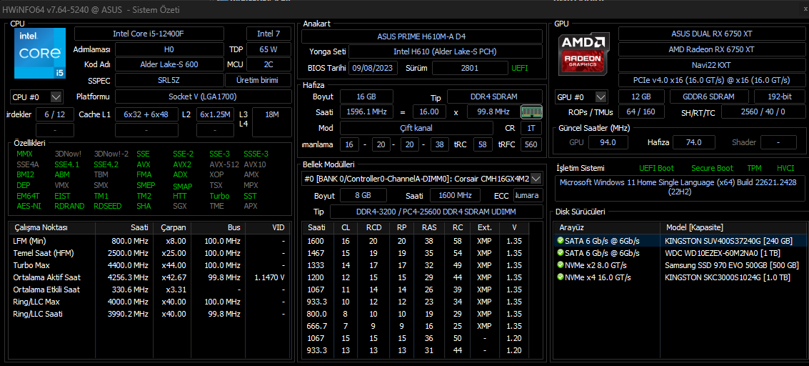The image size is (809, 366).
Task: Click the AMD Radeon Graphics logo
Action: pos(584,54)
